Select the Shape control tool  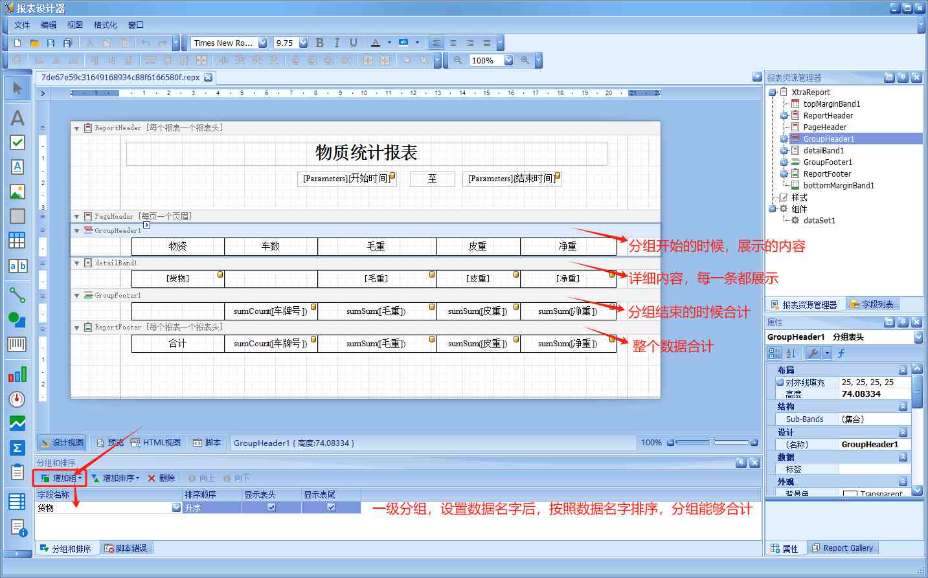click(17, 319)
